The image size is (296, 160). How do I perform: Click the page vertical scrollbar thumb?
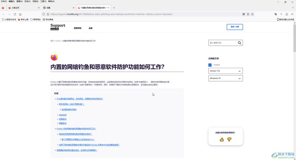(294, 38)
